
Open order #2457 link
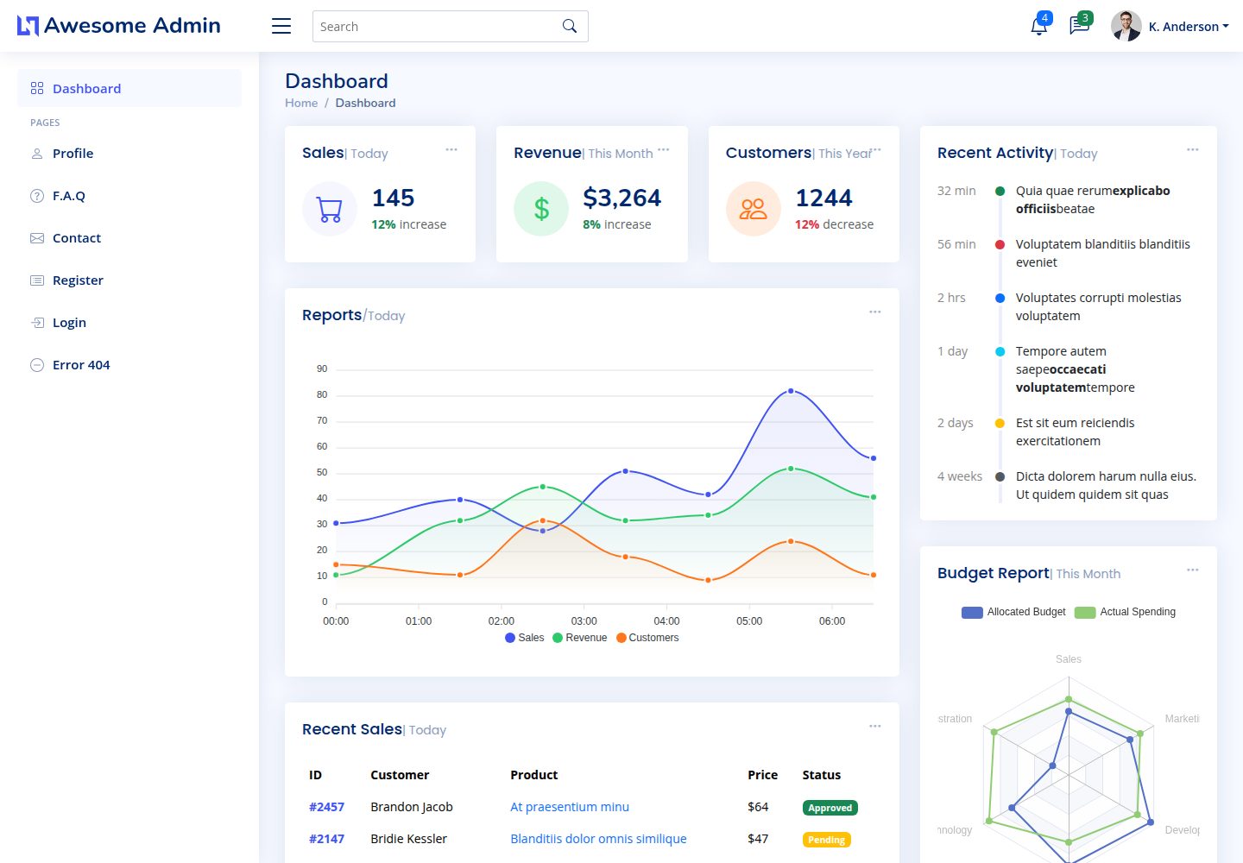(x=326, y=807)
